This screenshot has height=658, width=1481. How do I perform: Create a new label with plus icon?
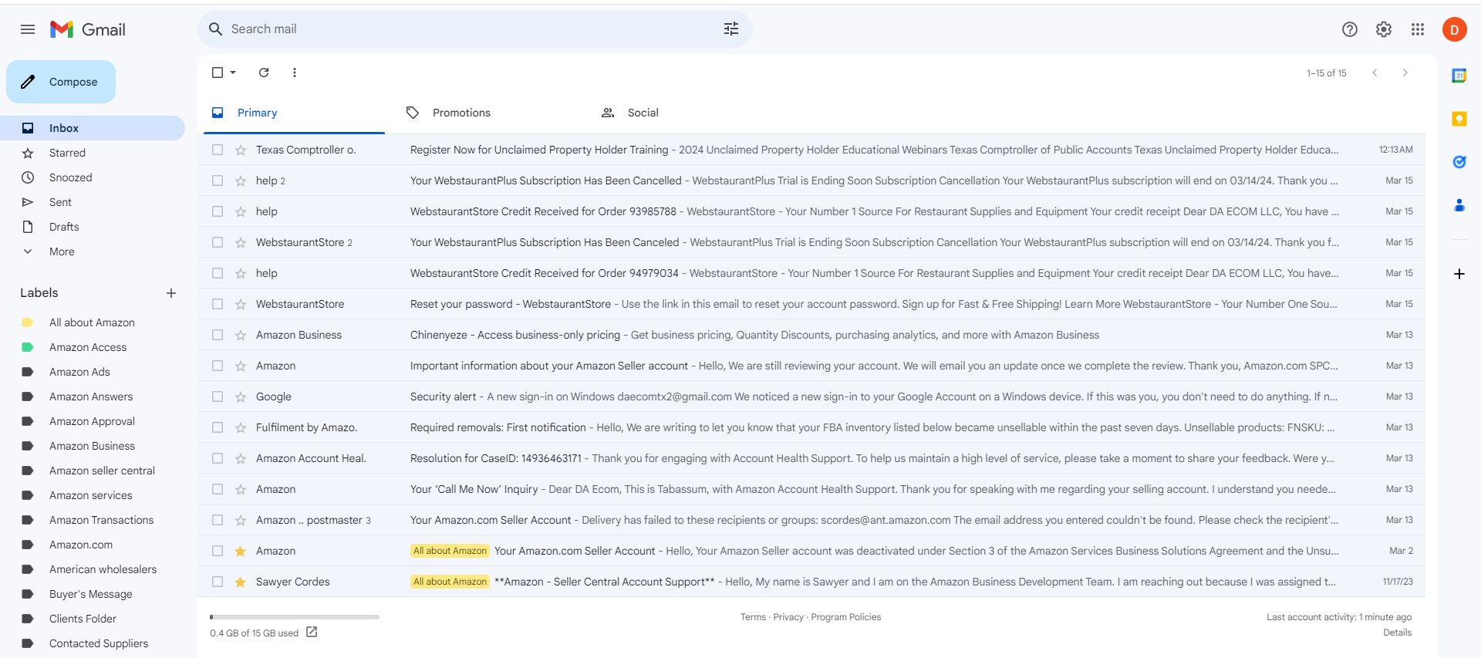pyautogui.click(x=171, y=293)
